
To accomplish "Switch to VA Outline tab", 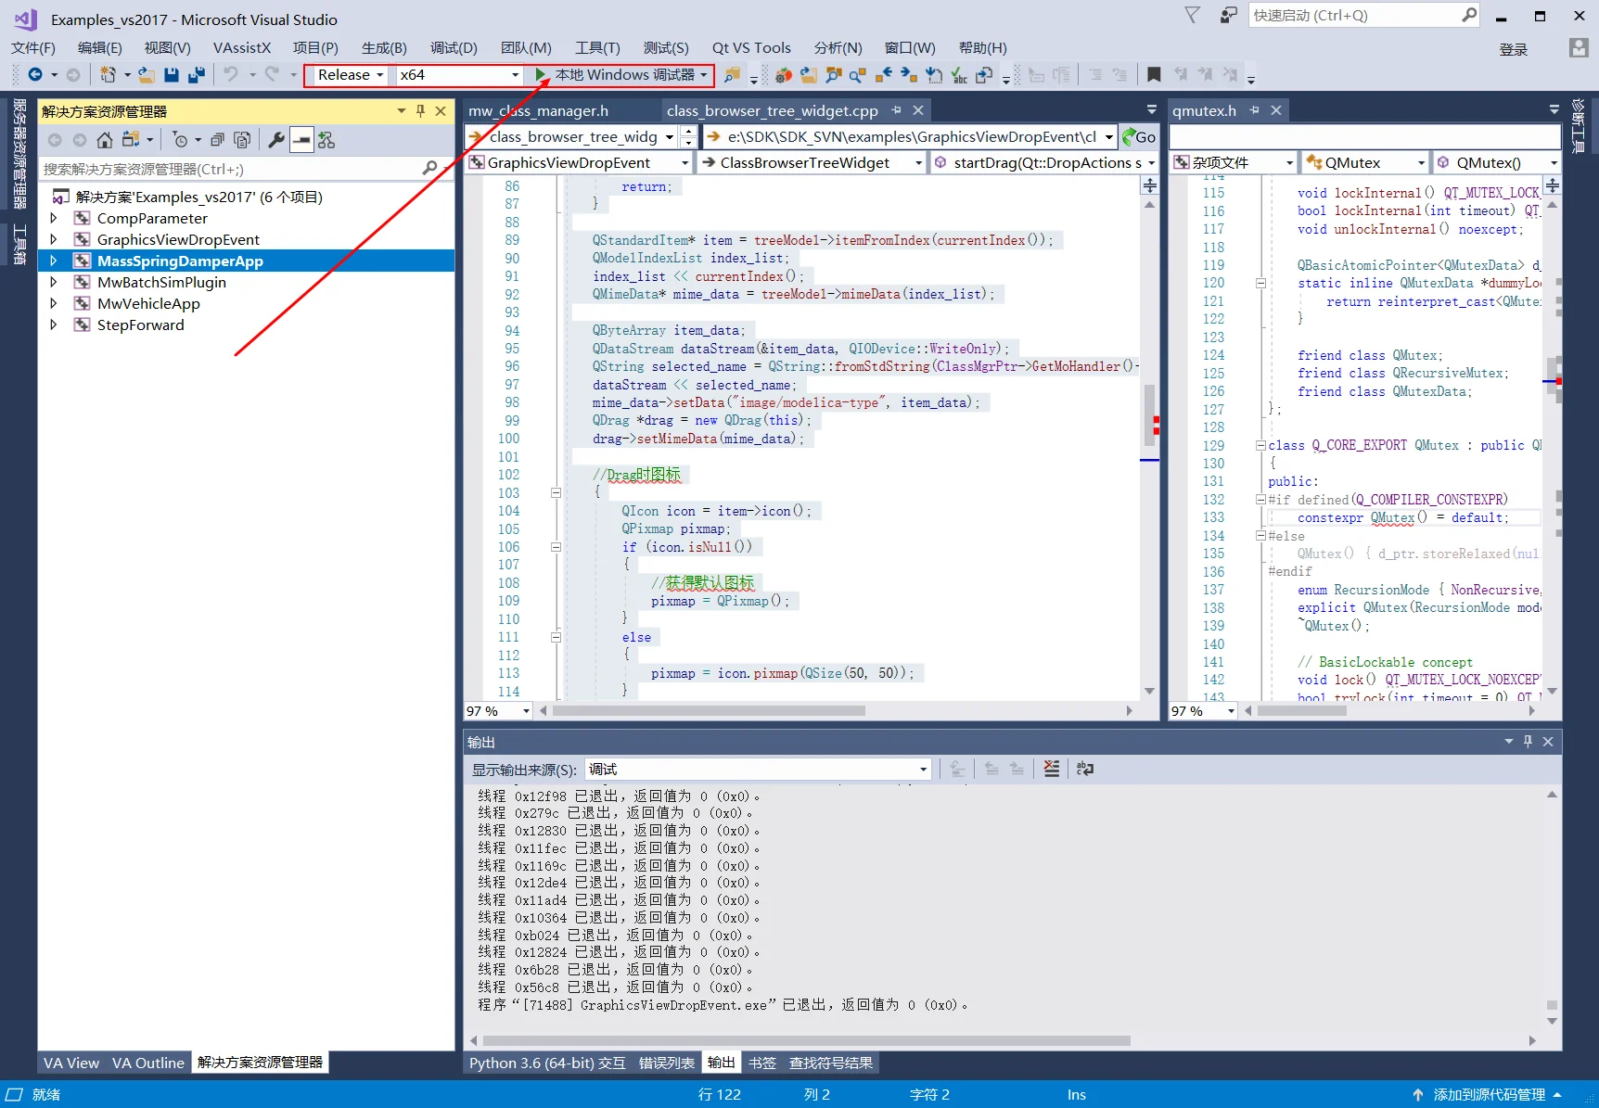I will click(x=148, y=1063).
